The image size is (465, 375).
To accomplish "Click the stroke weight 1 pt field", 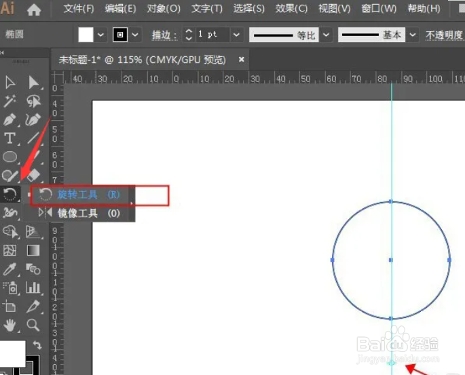I will (212, 35).
